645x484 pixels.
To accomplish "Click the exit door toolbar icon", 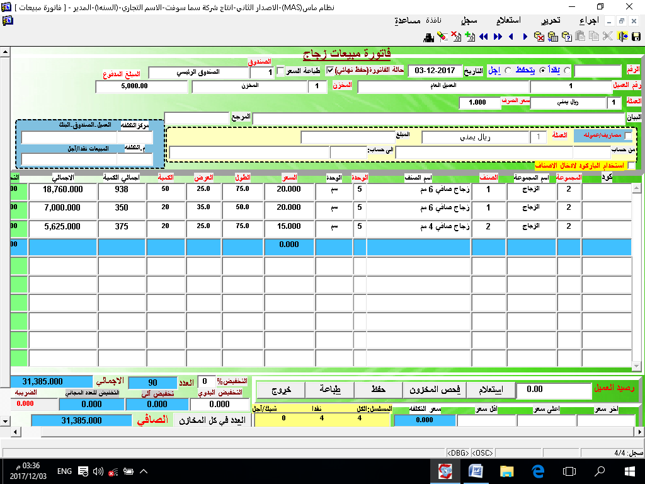I will (622, 37).
